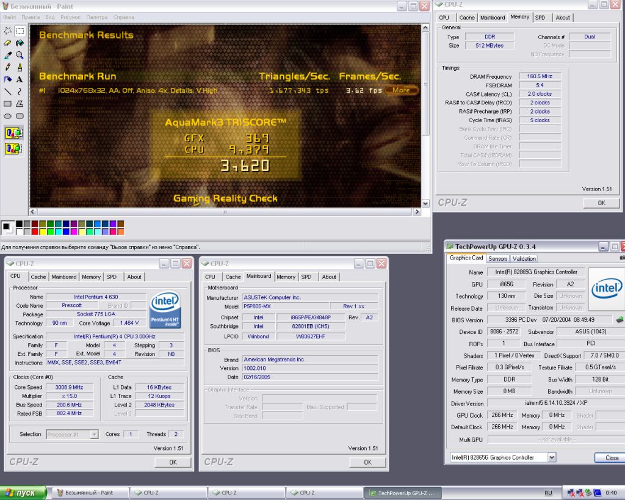Pick the black color swatch in palette
This screenshot has height=500, width=625.
19,224
